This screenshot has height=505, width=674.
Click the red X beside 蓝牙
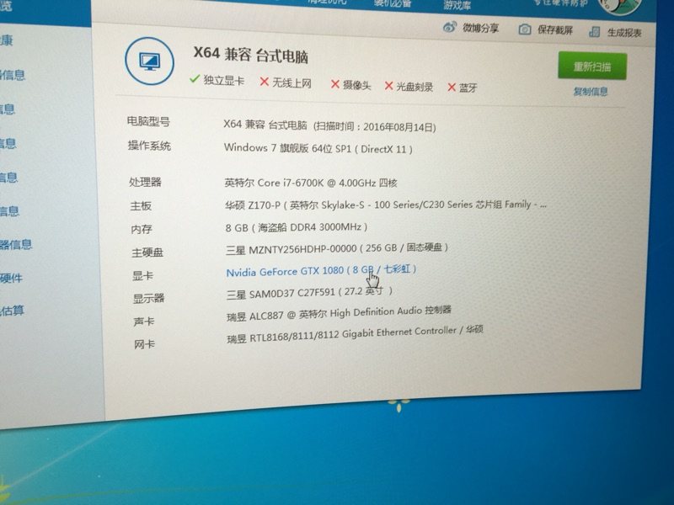pos(452,88)
